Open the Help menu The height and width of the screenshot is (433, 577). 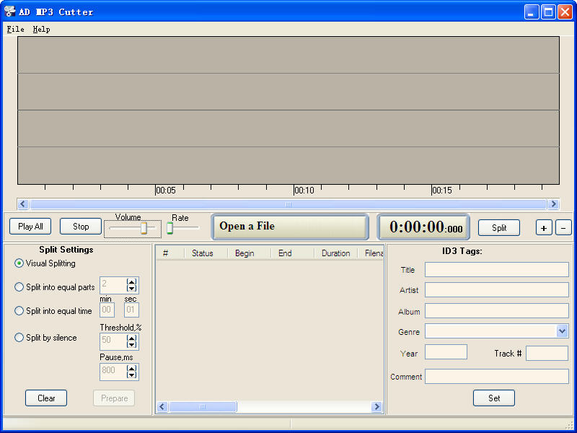coord(41,30)
